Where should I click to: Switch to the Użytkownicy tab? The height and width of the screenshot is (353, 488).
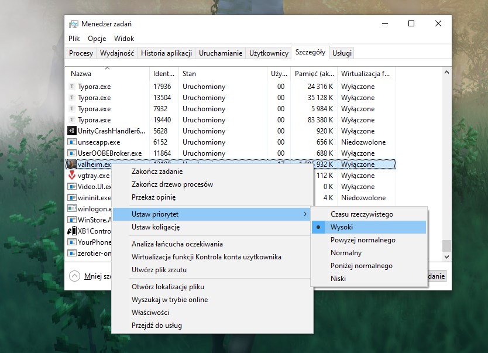(x=269, y=53)
